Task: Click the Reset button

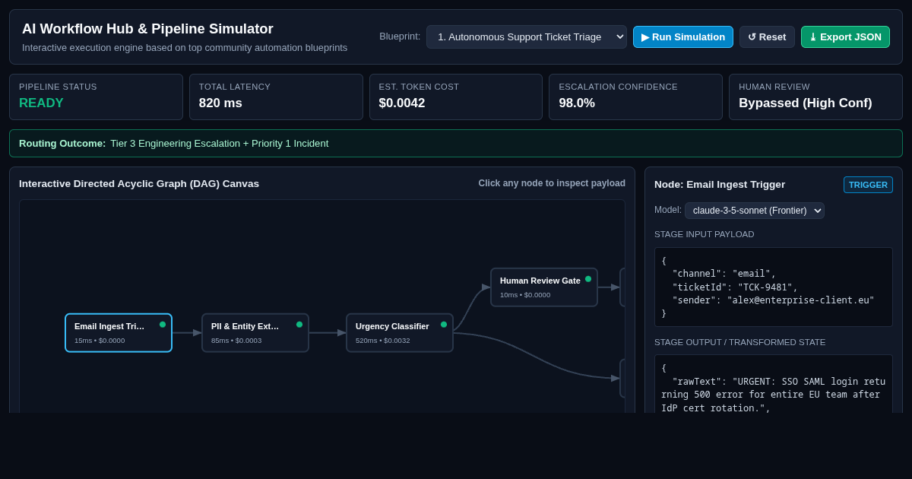Action: 767,36
